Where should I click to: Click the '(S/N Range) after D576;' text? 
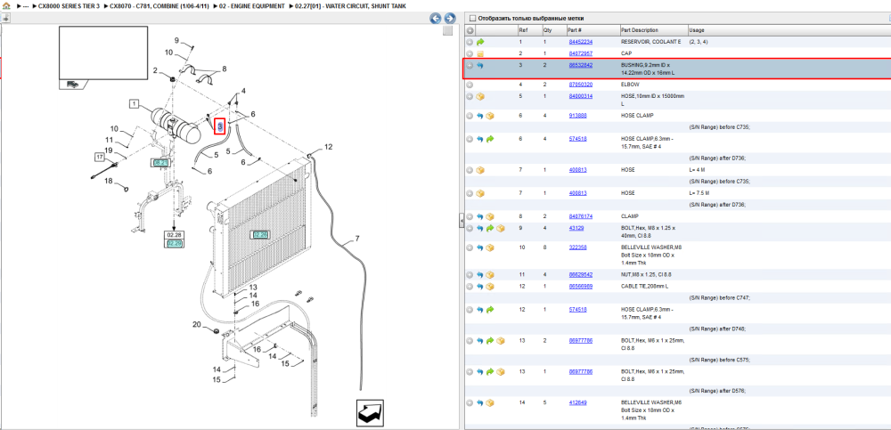pyautogui.click(x=719, y=391)
